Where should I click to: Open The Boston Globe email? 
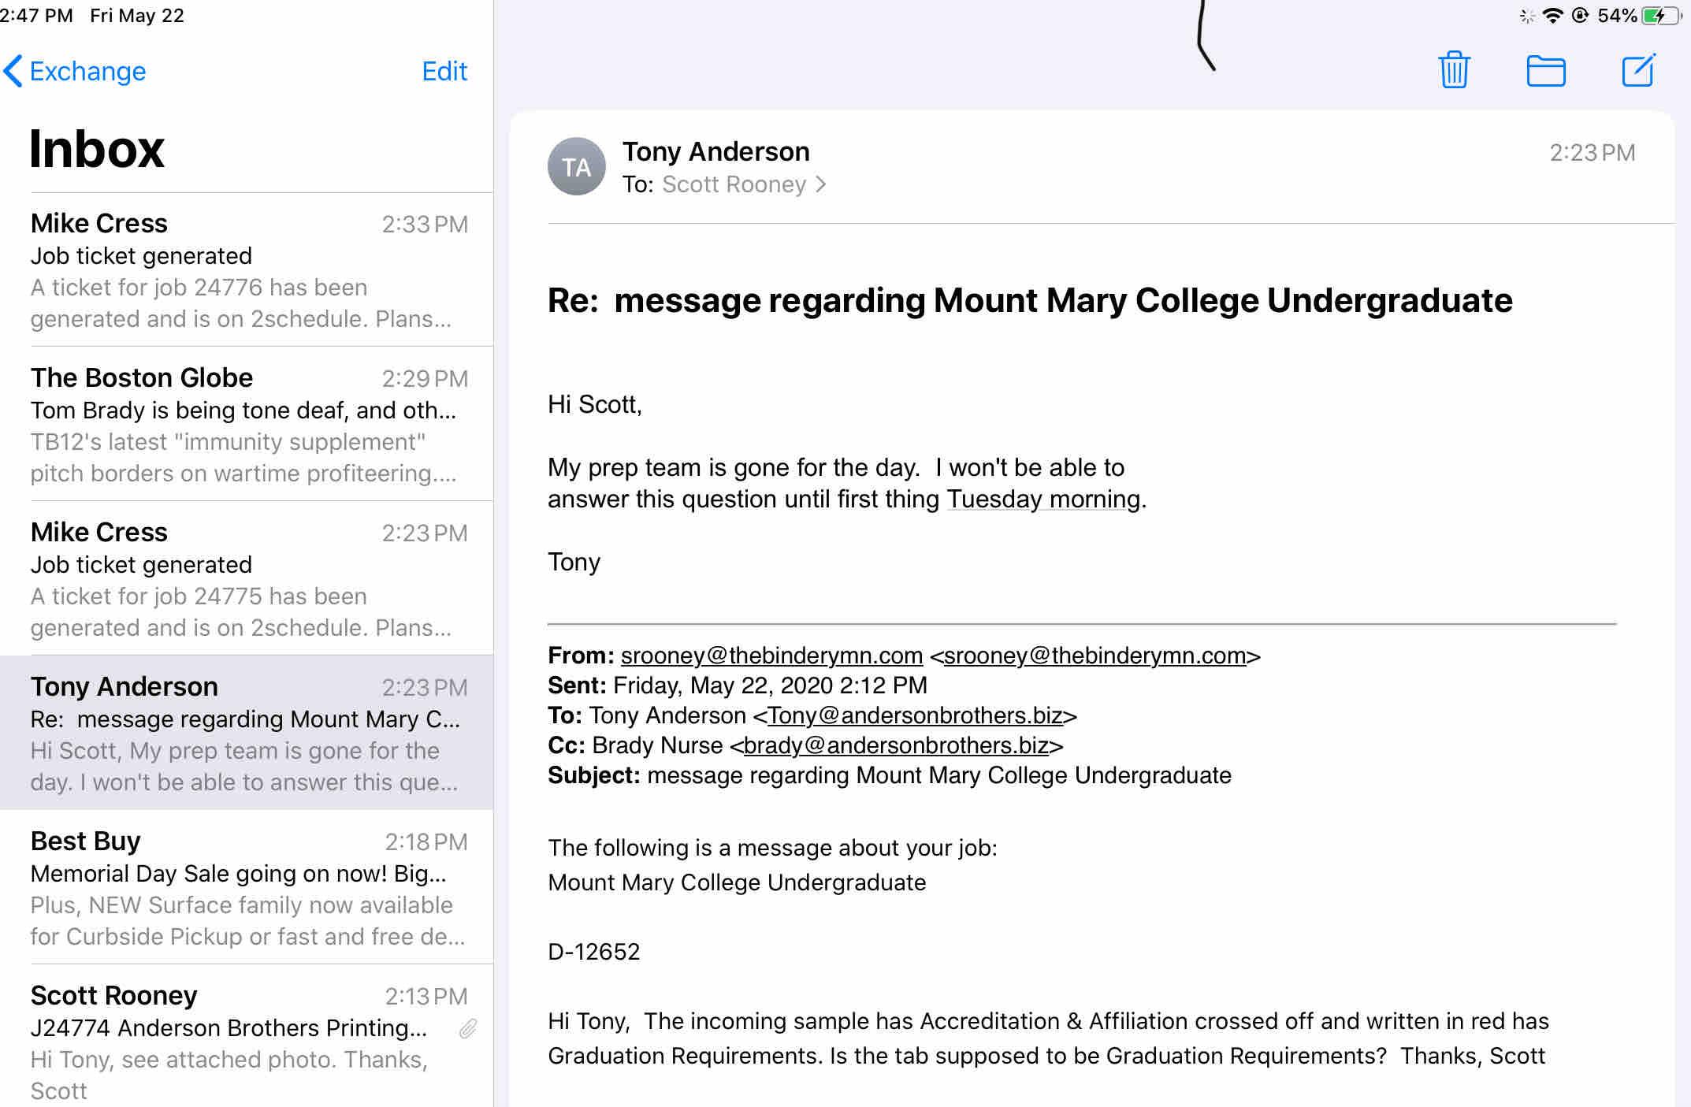click(x=249, y=425)
